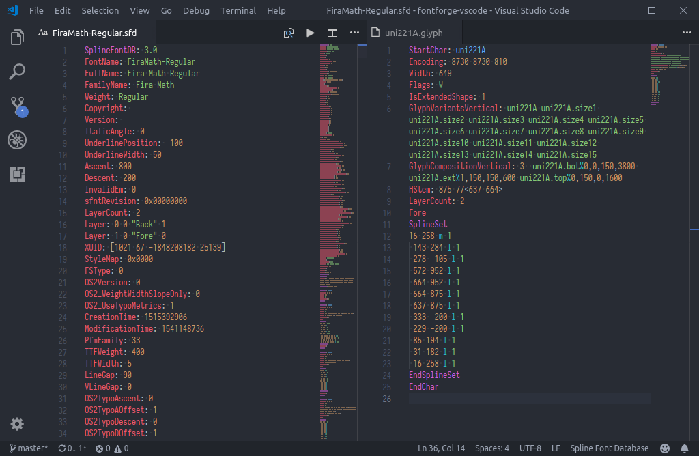Change indentation via Spaces: 4
The image size is (699, 456).
(x=491, y=448)
